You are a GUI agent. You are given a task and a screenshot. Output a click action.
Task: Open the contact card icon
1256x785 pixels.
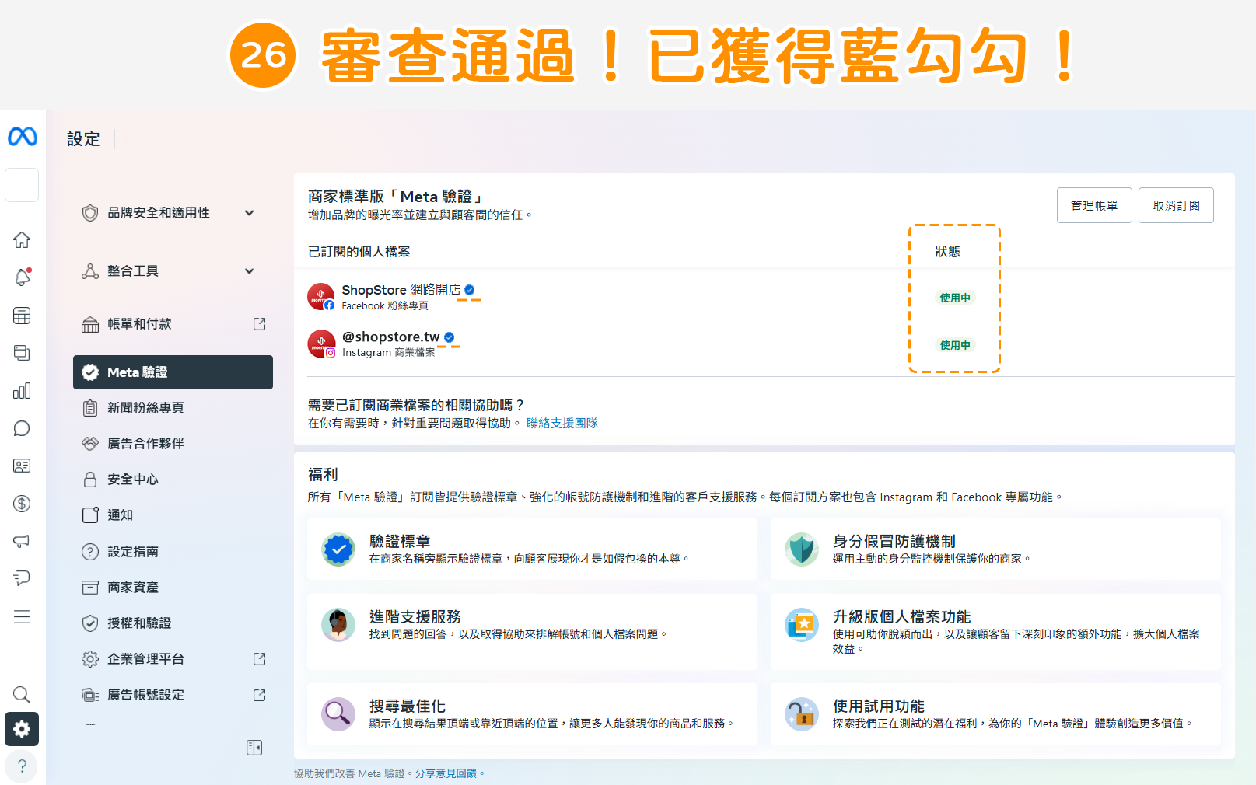(22, 466)
